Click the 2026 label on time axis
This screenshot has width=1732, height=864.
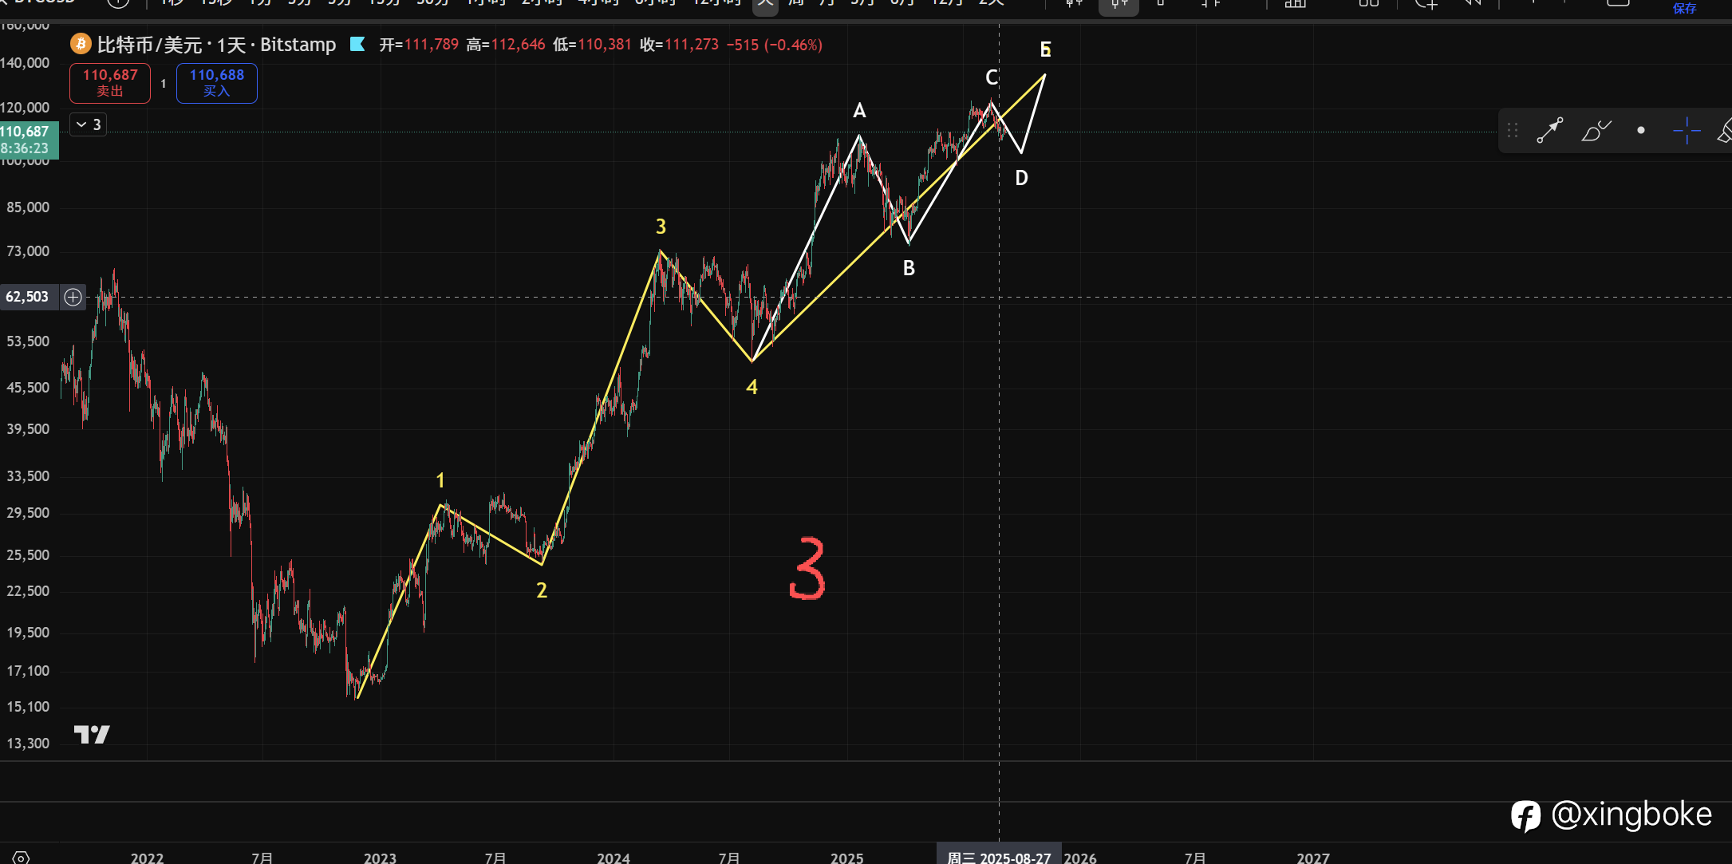1080,858
